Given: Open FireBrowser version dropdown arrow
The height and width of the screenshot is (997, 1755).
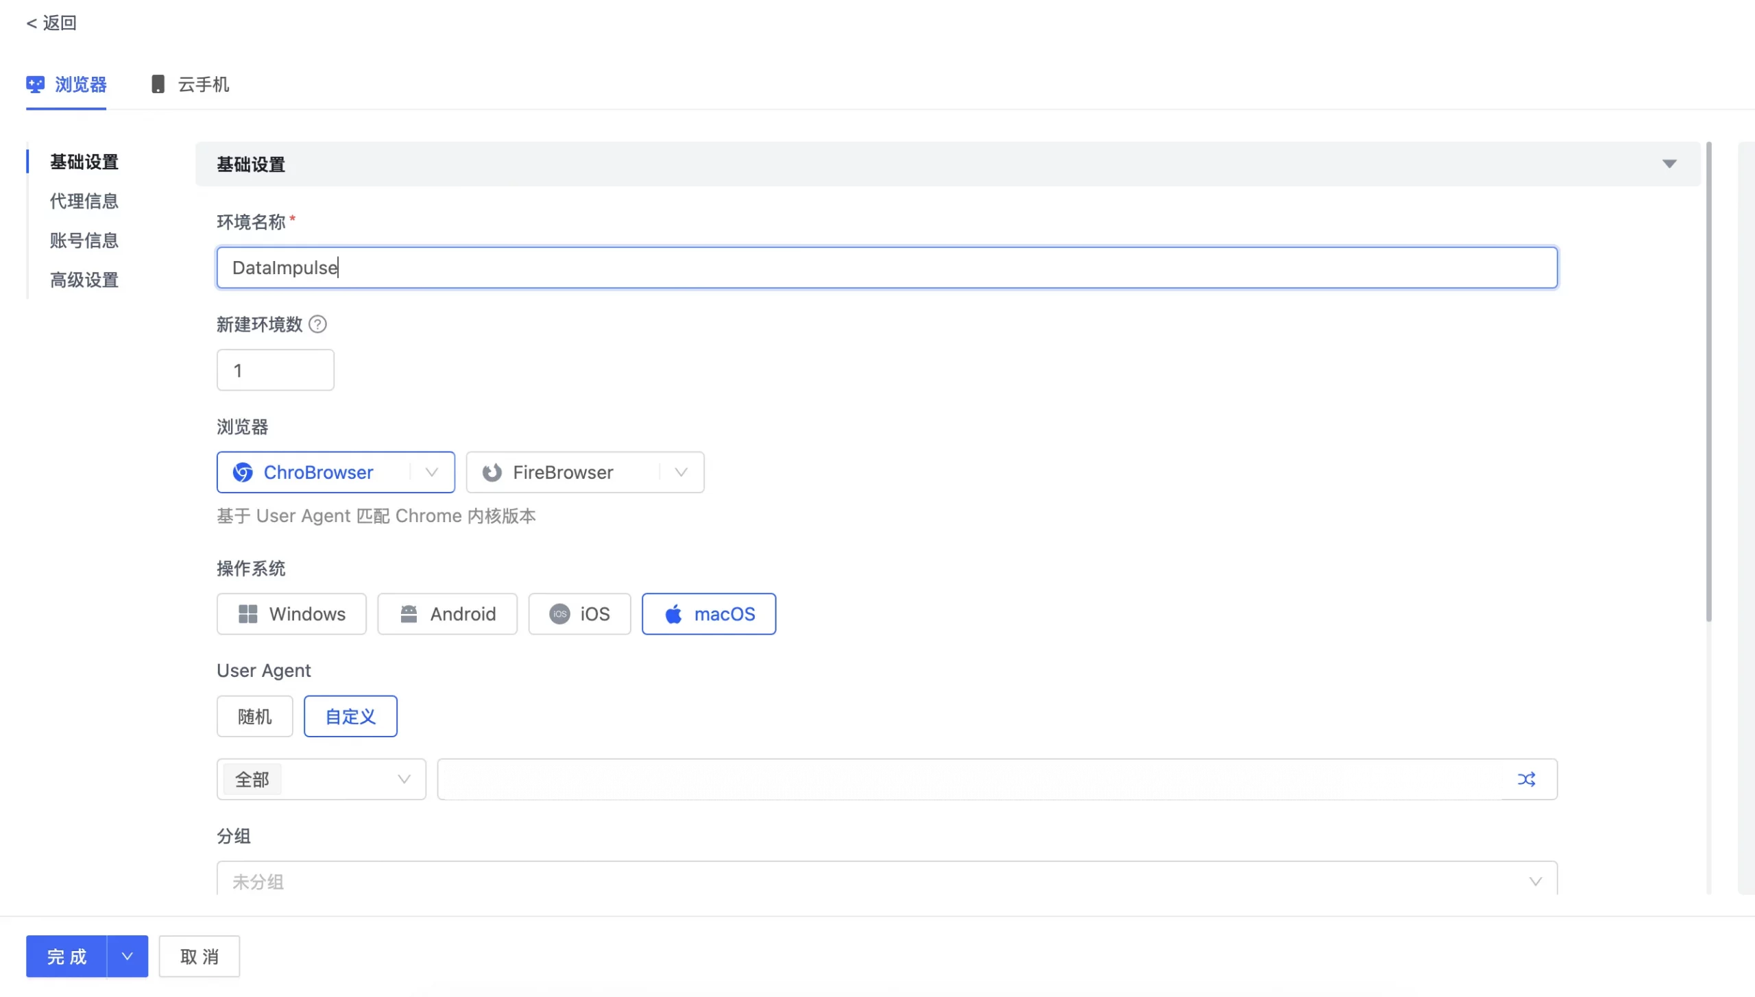Looking at the screenshot, I should pyautogui.click(x=681, y=472).
